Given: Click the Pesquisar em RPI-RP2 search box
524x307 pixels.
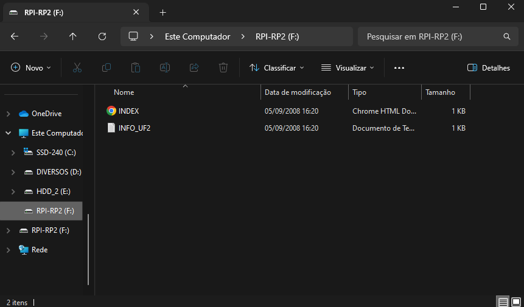Looking at the screenshot, I should tap(432, 36).
